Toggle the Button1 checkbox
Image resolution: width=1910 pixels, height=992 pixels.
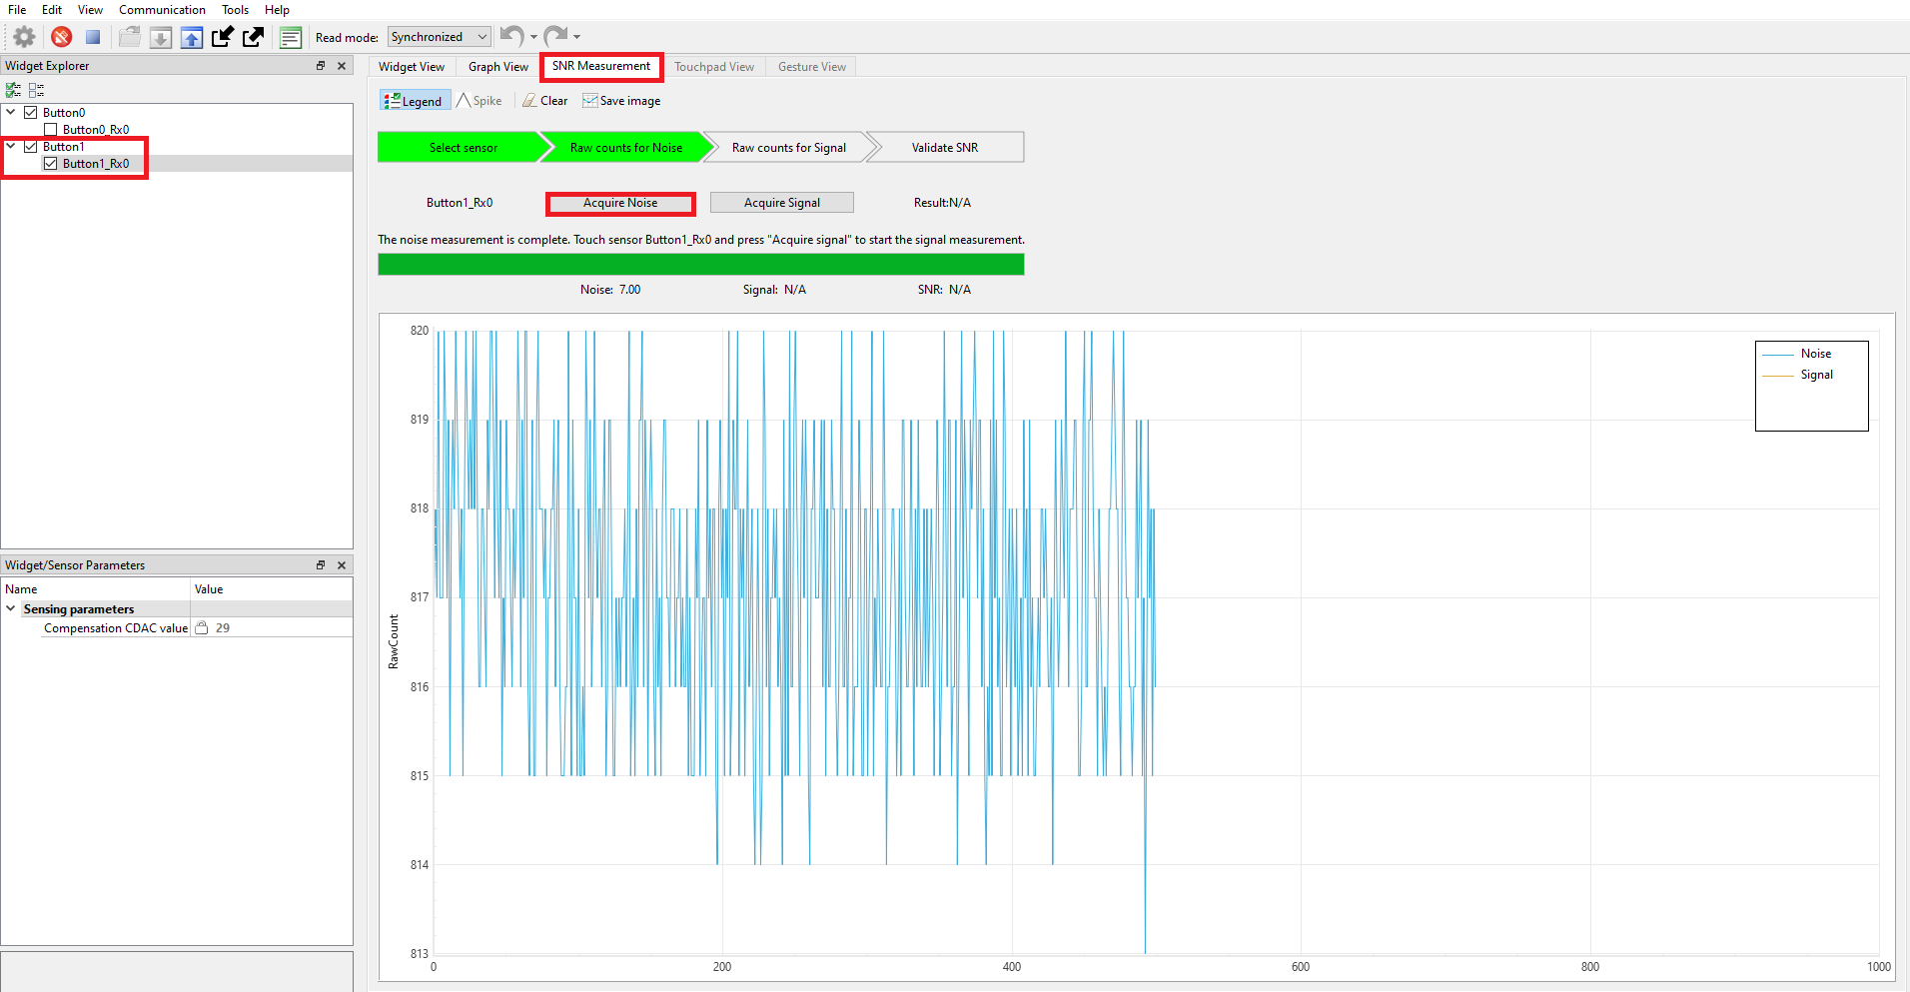[31, 147]
